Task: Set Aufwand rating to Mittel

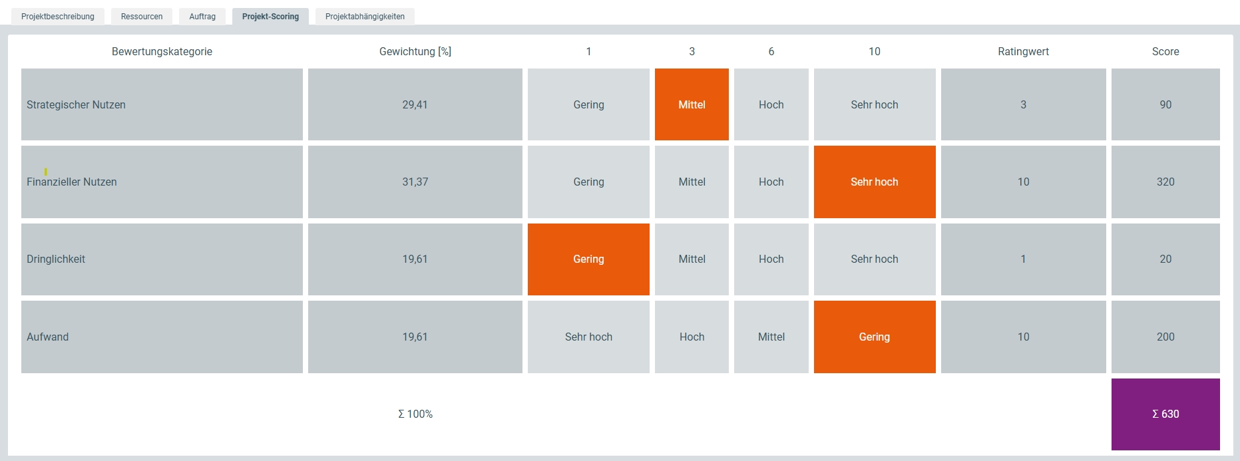Action: pos(771,337)
